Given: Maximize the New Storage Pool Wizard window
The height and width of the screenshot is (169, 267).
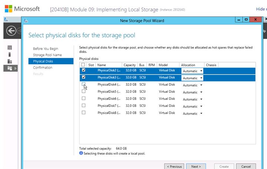Looking at the screenshot, I should pos(245,20).
